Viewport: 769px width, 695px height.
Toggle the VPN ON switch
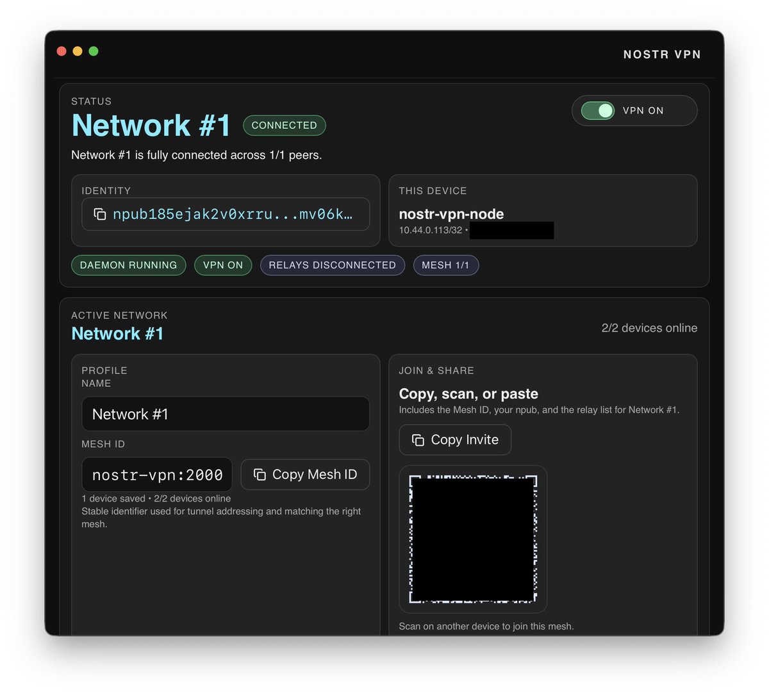pos(597,111)
